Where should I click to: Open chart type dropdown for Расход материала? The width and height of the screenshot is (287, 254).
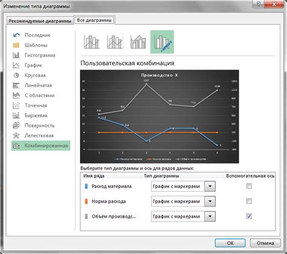pyautogui.click(x=210, y=186)
